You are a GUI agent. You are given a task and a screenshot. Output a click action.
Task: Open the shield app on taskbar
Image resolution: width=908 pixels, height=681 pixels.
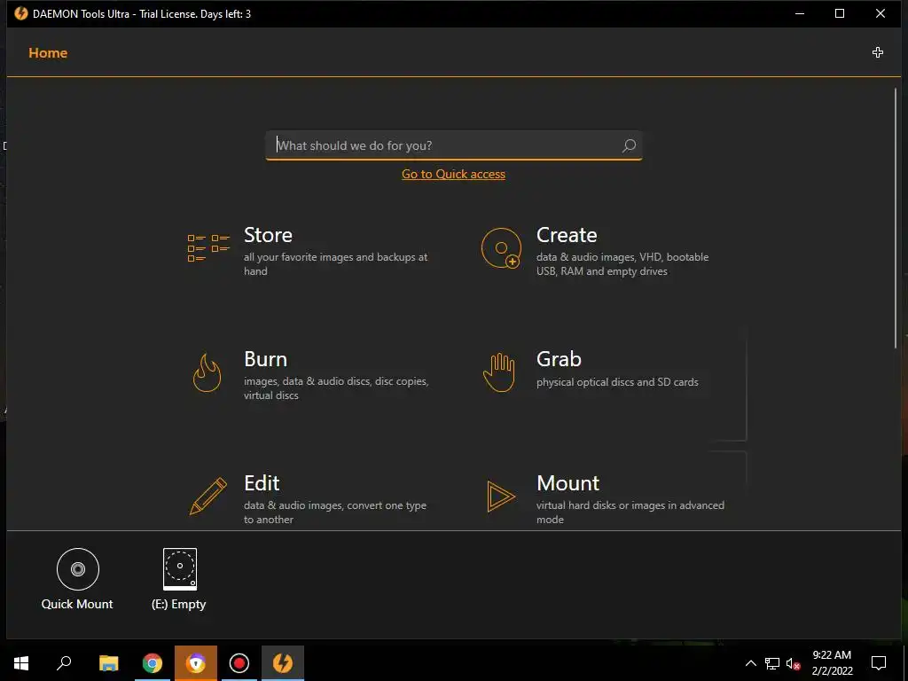point(196,663)
